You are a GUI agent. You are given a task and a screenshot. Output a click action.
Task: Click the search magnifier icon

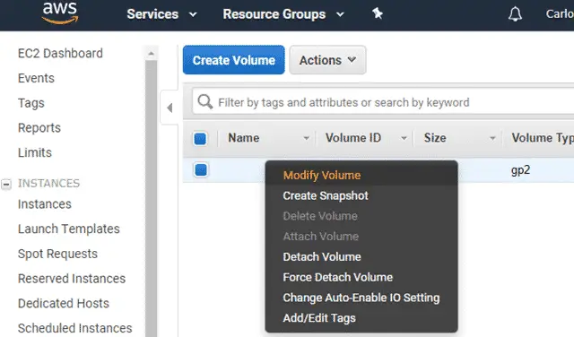[x=205, y=101]
